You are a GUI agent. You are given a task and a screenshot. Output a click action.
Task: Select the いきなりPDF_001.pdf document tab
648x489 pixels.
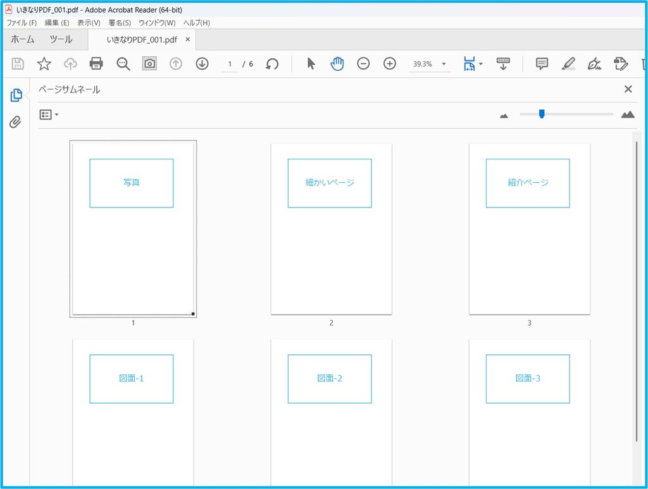pyautogui.click(x=142, y=40)
